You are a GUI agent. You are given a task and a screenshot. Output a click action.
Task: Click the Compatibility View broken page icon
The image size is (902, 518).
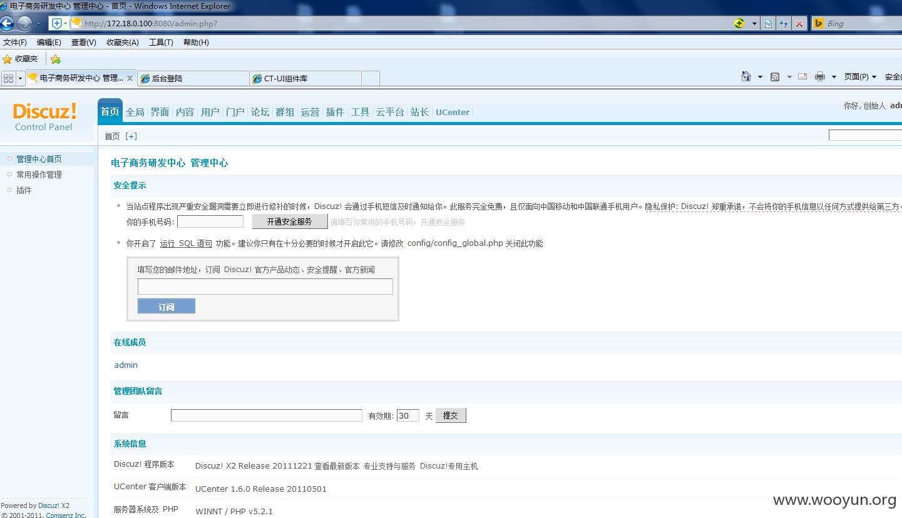point(768,24)
